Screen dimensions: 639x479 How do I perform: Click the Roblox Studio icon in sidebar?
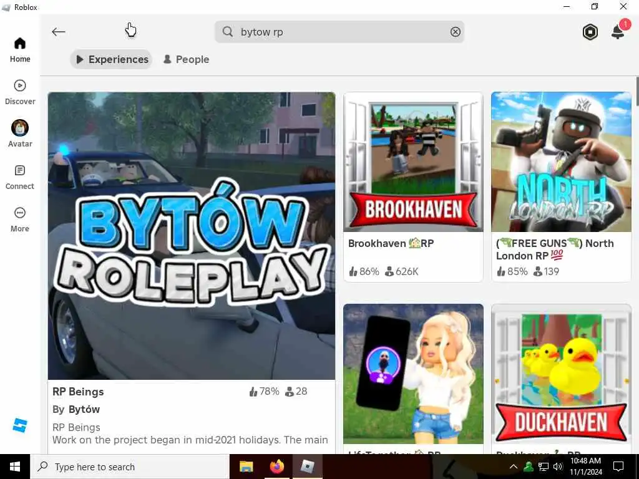click(x=19, y=425)
